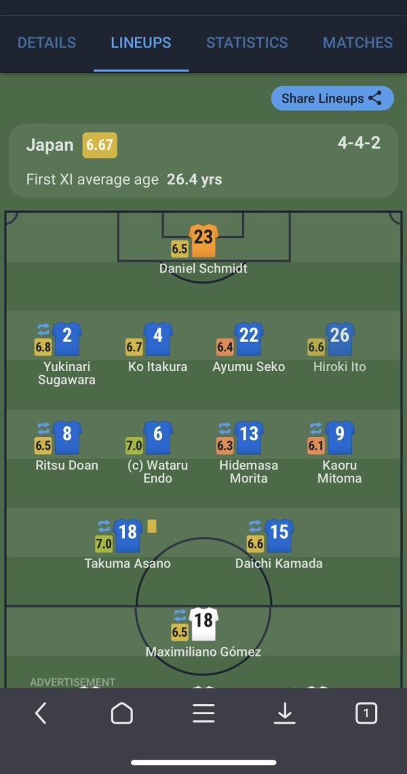407x774 pixels.
Task: Go to the MATCHES tab
Action: 357,42
